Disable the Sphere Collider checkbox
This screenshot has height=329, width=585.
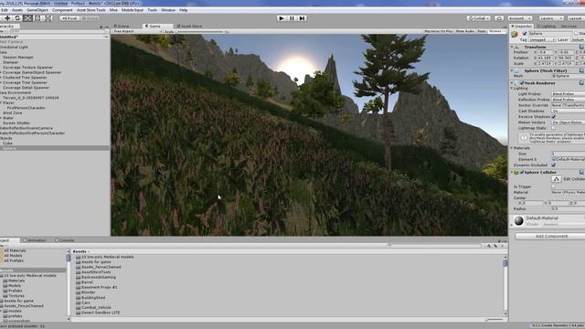tap(522, 173)
